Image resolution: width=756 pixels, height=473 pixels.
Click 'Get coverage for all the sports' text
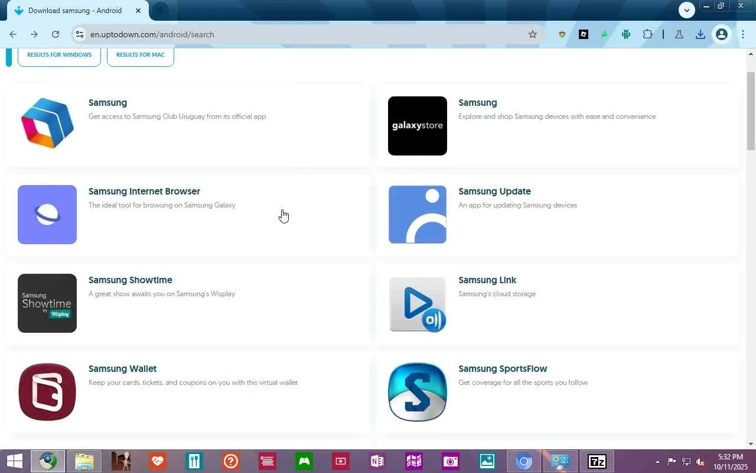pyautogui.click(x=523, y=383)
